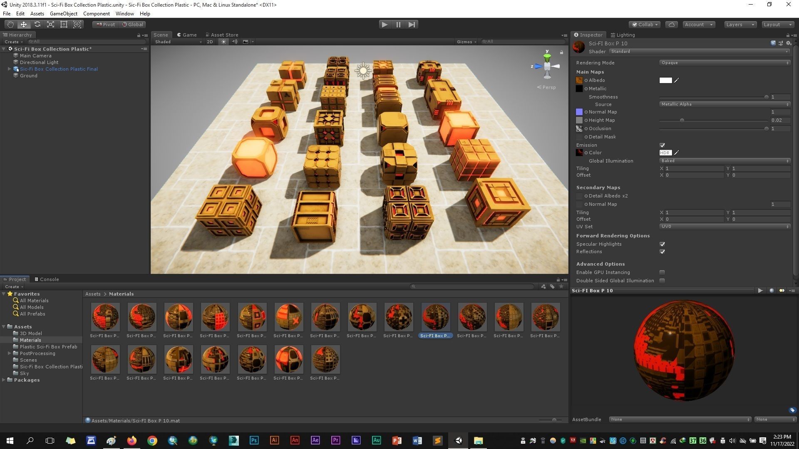Expand Sci-Fi Box Collection Plastic Final object
This screenshot has height=449, width=799.
[x=9, y=69]
